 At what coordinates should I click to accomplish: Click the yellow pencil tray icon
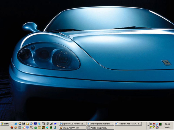click(x=154, y=127)
